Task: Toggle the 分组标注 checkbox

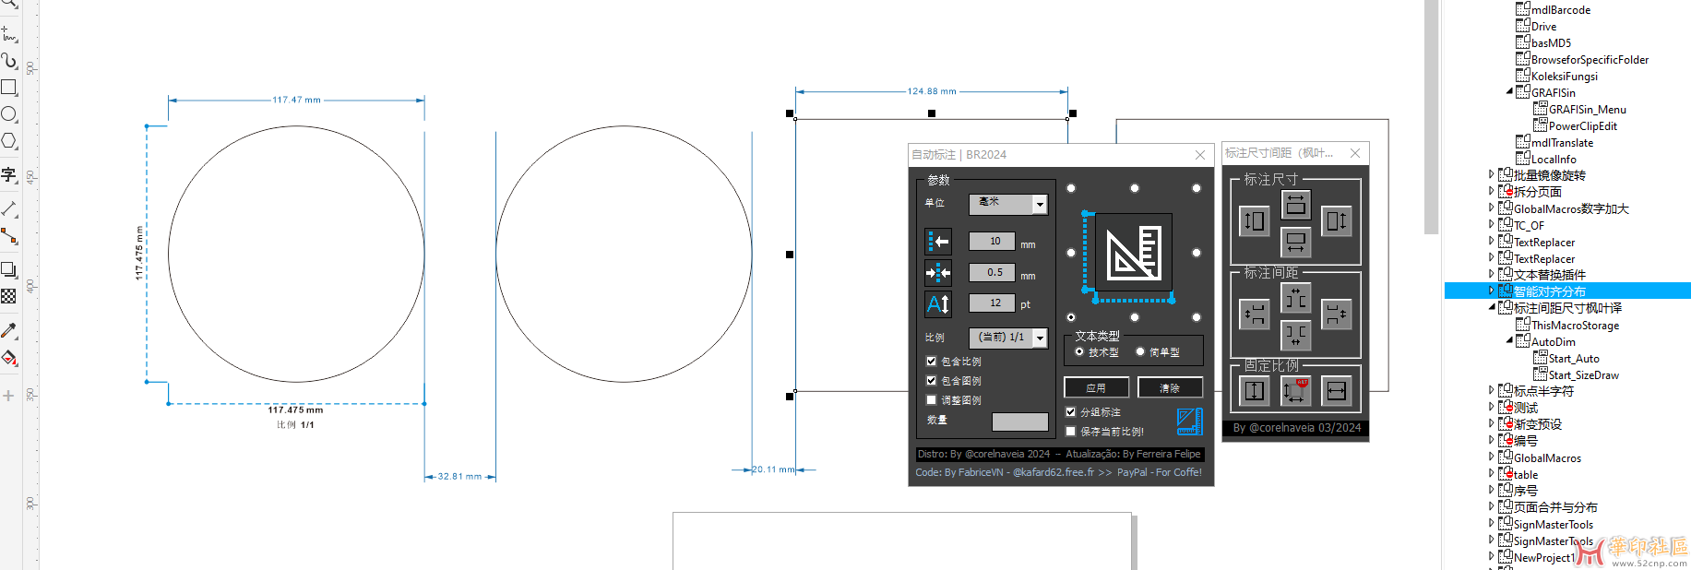Action: pos(1070,411)
